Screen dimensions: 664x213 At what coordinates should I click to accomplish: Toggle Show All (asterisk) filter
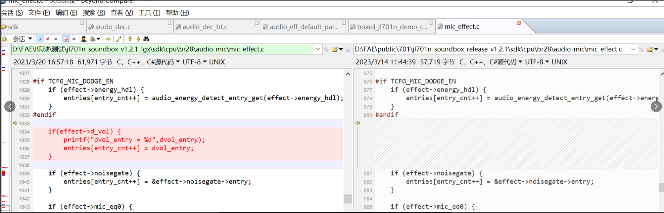[40, 39]
